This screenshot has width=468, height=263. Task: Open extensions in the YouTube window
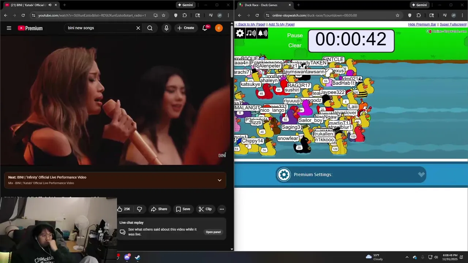tap(185, 15)
